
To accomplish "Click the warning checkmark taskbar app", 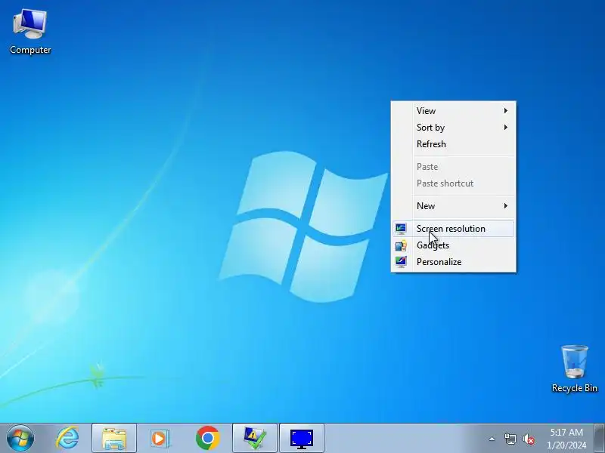I will coord(255,438).
